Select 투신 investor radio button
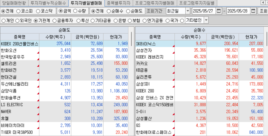Screen dimensions: 268x136 (x=78, y=21)
